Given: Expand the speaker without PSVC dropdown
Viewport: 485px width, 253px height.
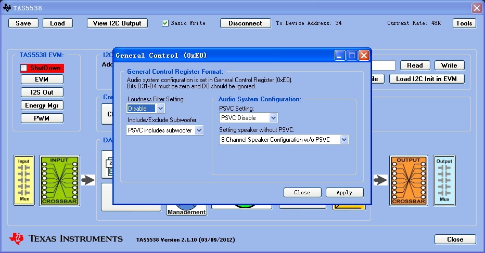Looking at the screenshot, I should (x=344, y=140).
